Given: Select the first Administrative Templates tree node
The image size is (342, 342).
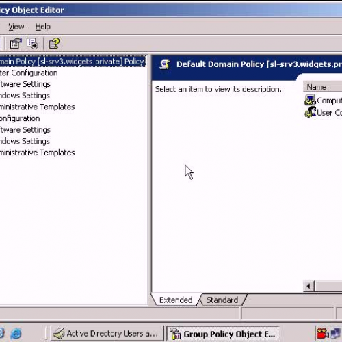Looking at the screenshot, I should tap(38, 107).
